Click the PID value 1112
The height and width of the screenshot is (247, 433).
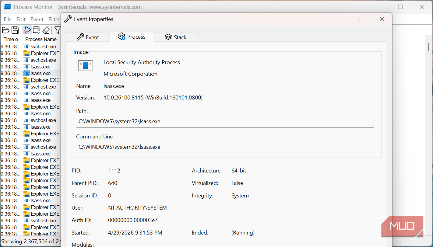coord(114,171)
